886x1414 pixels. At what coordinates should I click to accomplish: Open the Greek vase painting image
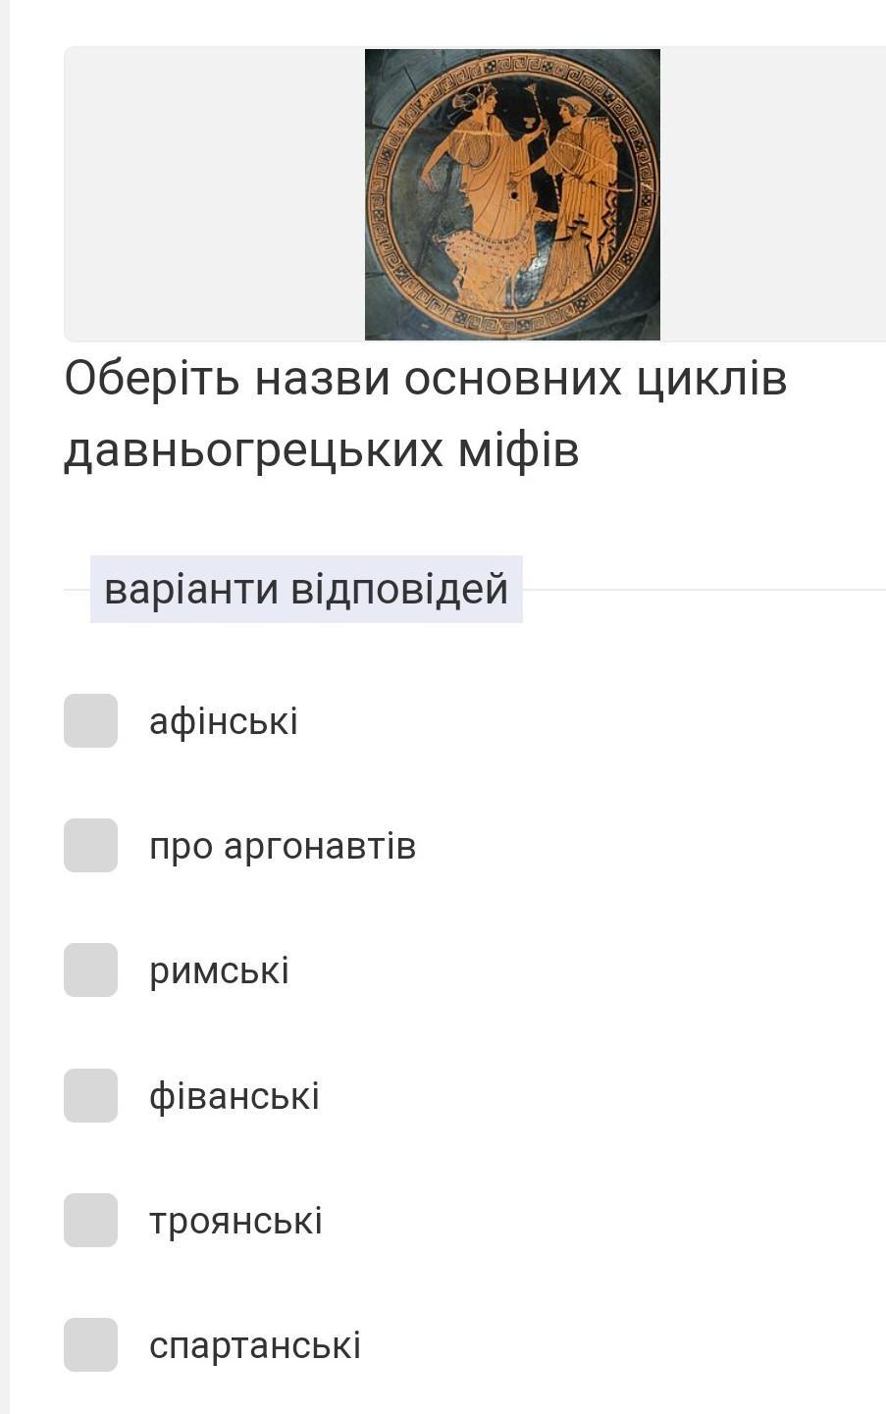tap(512, 194)
